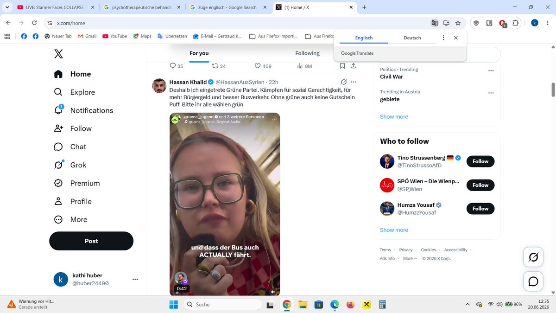Image resolution: width=556 pixels, height=313 pixels.
Task: Reload the page
Action: (x=34, y=23)
